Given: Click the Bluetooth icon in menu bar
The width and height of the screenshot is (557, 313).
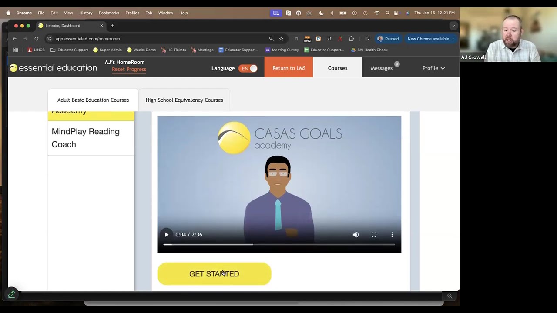Looking at the screenshot, I should coord(332,13).
